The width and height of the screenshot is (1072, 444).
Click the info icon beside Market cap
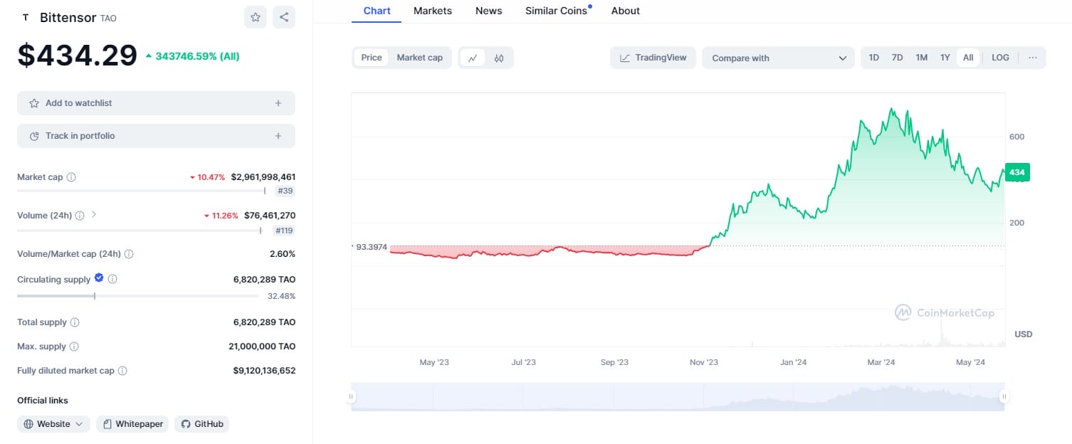tap(71, 177)
